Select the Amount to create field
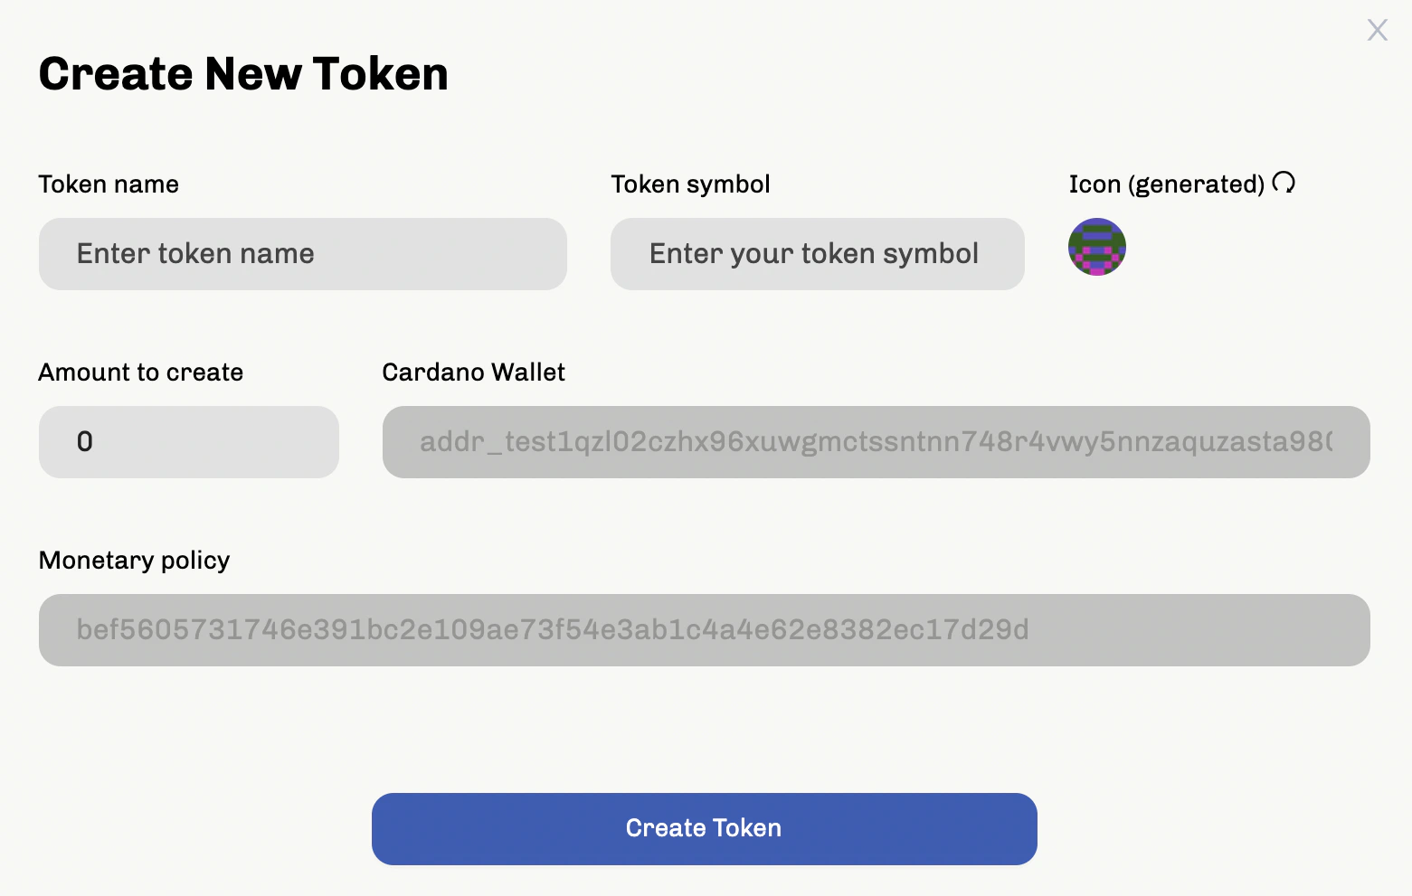This screenshot has width=1412, height=896. 189,442
